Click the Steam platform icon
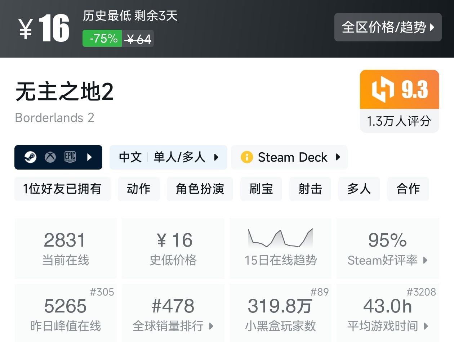This screenshot has width=454, height=342. 30,157
